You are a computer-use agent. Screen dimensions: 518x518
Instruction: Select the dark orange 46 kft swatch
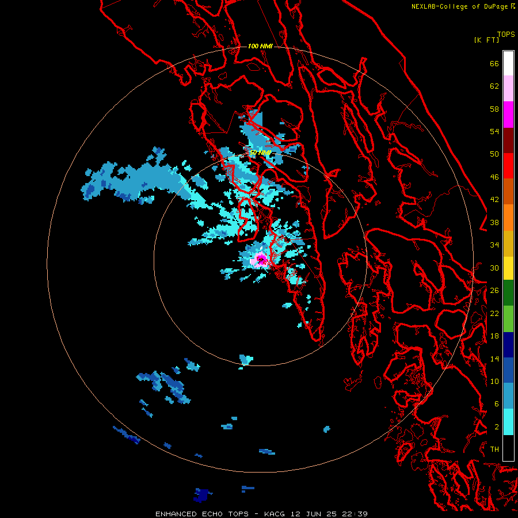(x=508, y=191)
